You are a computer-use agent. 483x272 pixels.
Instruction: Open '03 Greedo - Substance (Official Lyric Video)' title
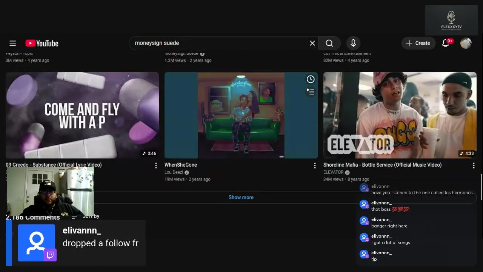pos(54,165)
